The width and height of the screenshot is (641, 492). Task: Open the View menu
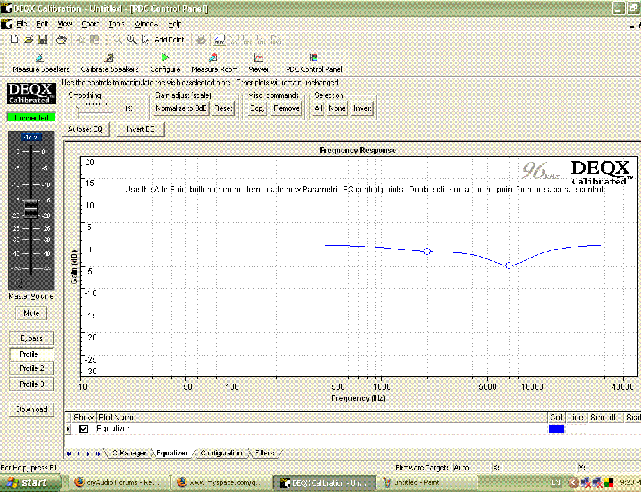[65, 24]
